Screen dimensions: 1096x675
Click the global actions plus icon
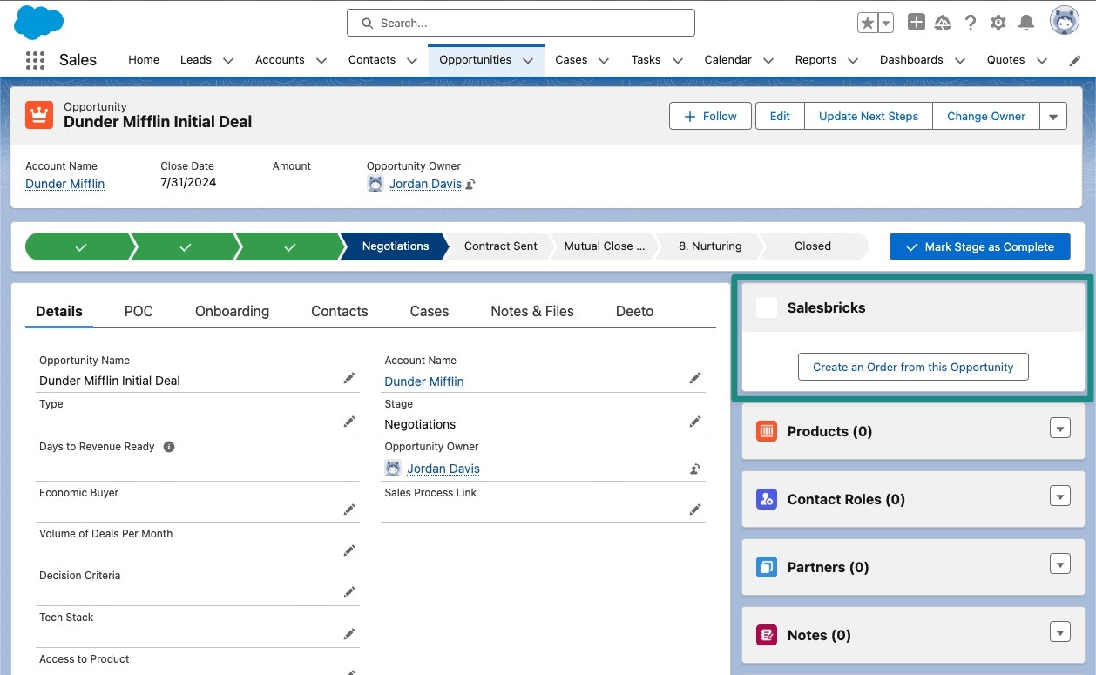click(916, 23)
